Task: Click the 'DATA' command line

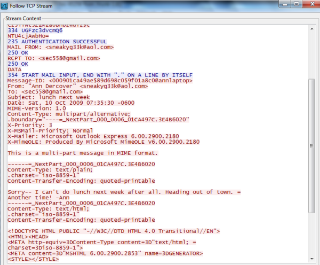Action: 14,69
